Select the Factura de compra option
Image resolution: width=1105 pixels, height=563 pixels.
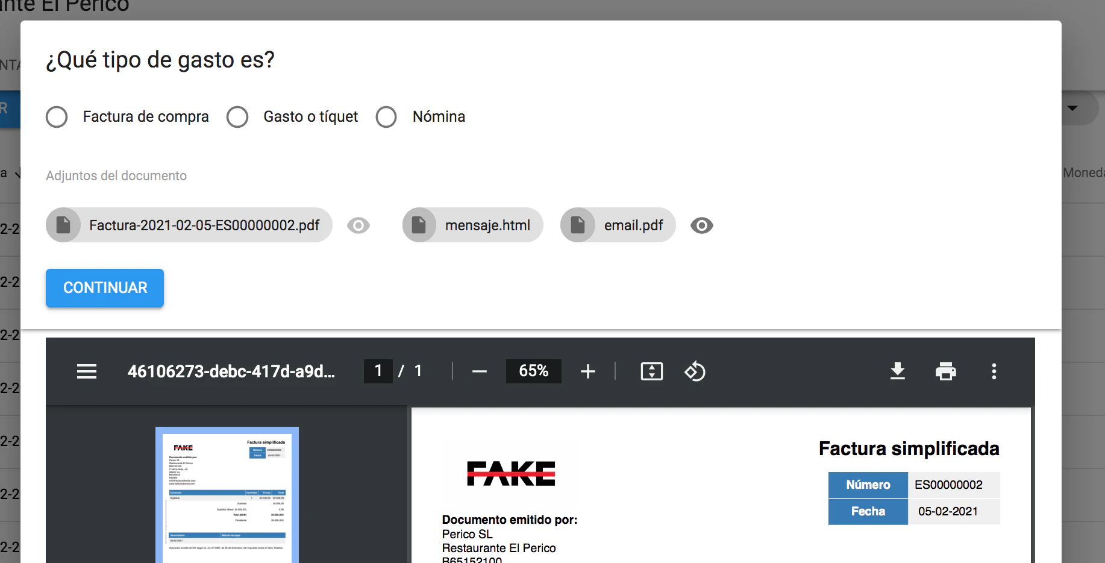57,117
